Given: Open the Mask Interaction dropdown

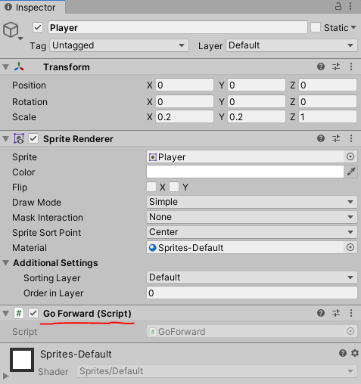Looking at the screenshot, I should [252, 217].
